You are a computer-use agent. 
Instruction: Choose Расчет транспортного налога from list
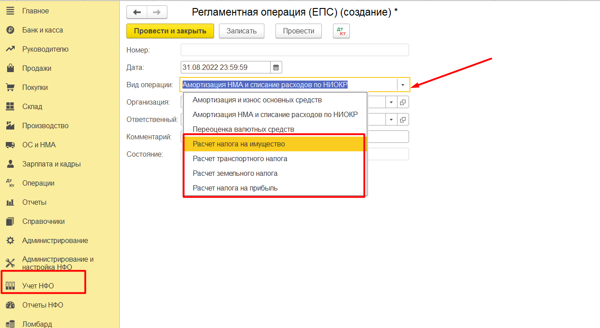click(x=240, y=159)
